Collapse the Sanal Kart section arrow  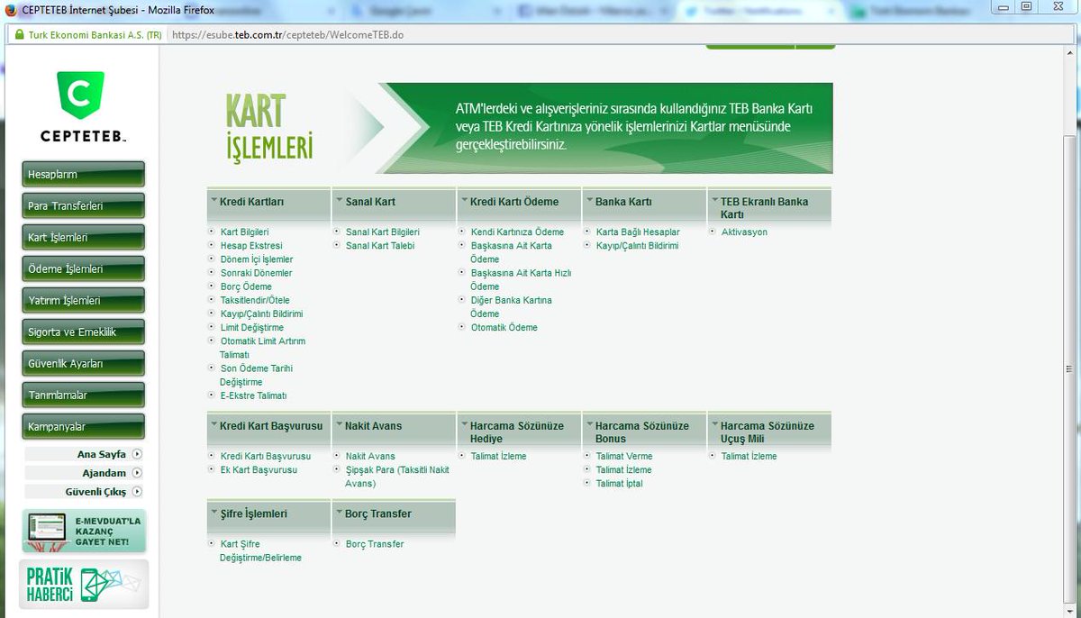pos(339,201)
